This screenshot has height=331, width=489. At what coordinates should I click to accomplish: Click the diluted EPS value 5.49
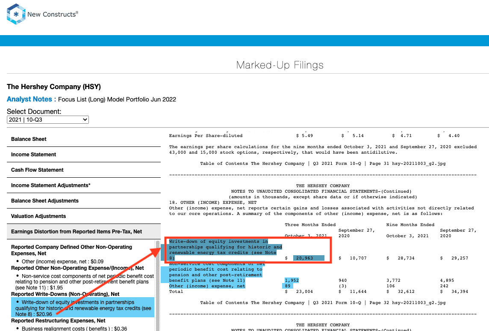pos(307,136)
